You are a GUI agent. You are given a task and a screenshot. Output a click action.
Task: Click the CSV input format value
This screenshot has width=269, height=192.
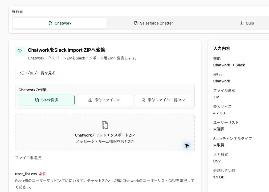click(x=217, y=161)
